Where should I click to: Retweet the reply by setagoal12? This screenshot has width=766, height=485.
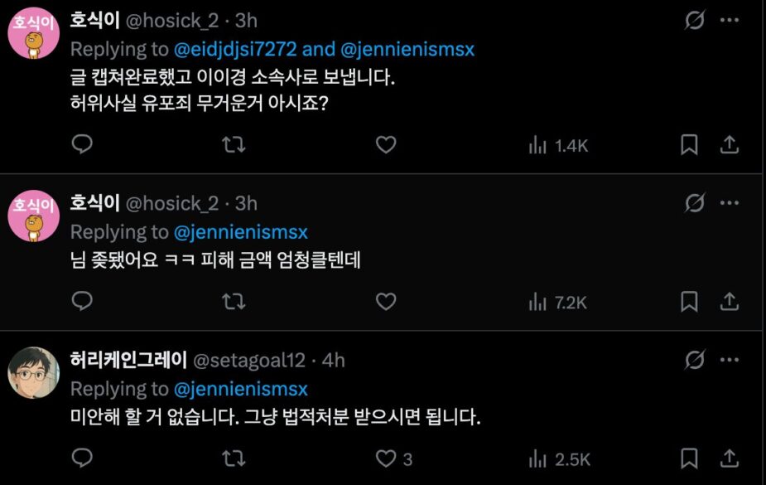coord(233,457)
